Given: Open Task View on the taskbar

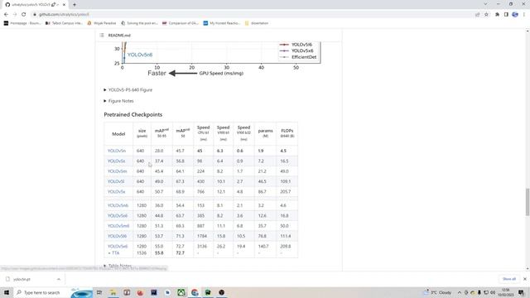Looking at the screenshot, I should [99, 292].
